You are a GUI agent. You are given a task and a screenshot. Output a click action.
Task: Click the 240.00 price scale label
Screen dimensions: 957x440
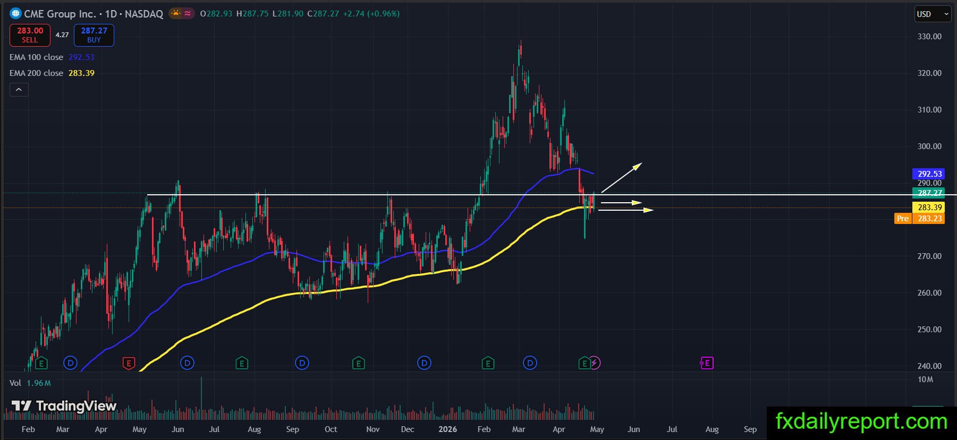point(929,366)
